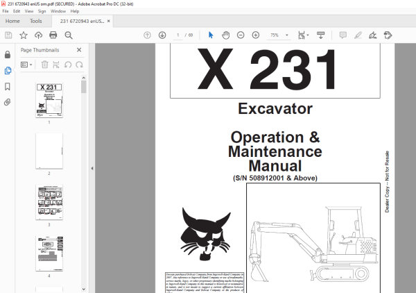Click the Save file icon

coord(8,35)
